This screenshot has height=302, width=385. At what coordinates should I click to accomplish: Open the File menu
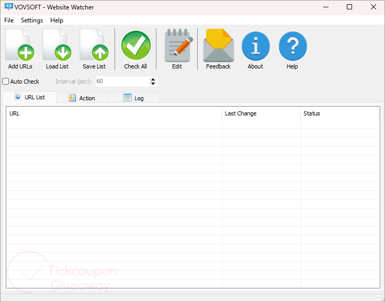tap(9, 20)
